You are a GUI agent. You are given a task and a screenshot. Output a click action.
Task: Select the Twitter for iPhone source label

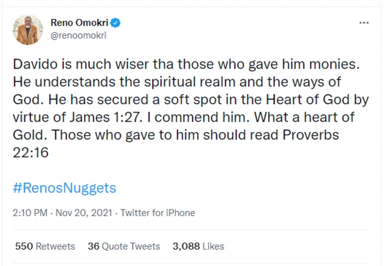[x=158, y=213]
